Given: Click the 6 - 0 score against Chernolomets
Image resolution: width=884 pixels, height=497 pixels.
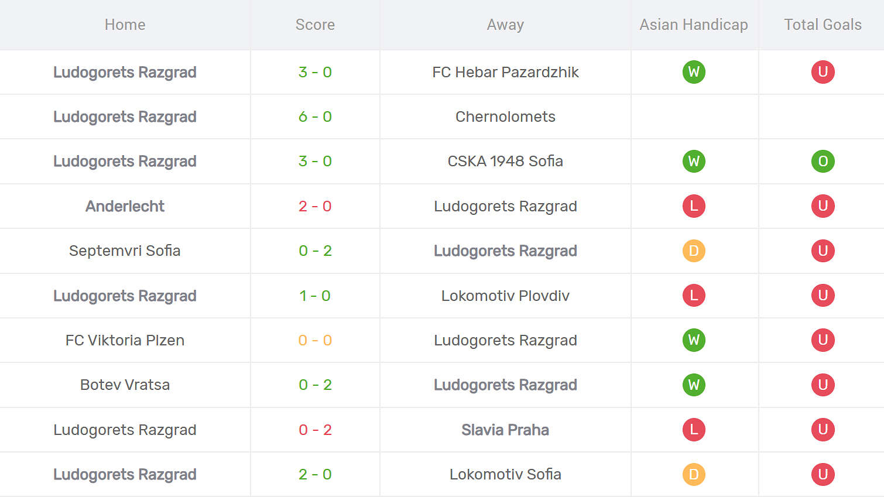Looking at the screenshot, I should [x=315, y=116].
